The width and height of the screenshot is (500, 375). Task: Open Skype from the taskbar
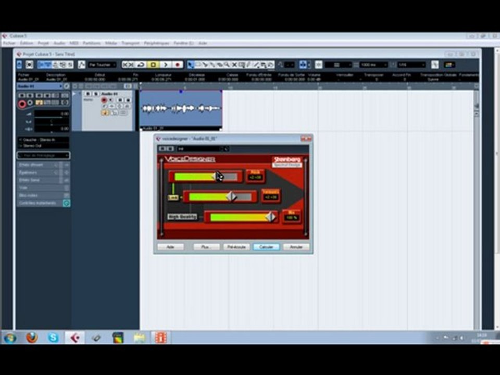53,337
